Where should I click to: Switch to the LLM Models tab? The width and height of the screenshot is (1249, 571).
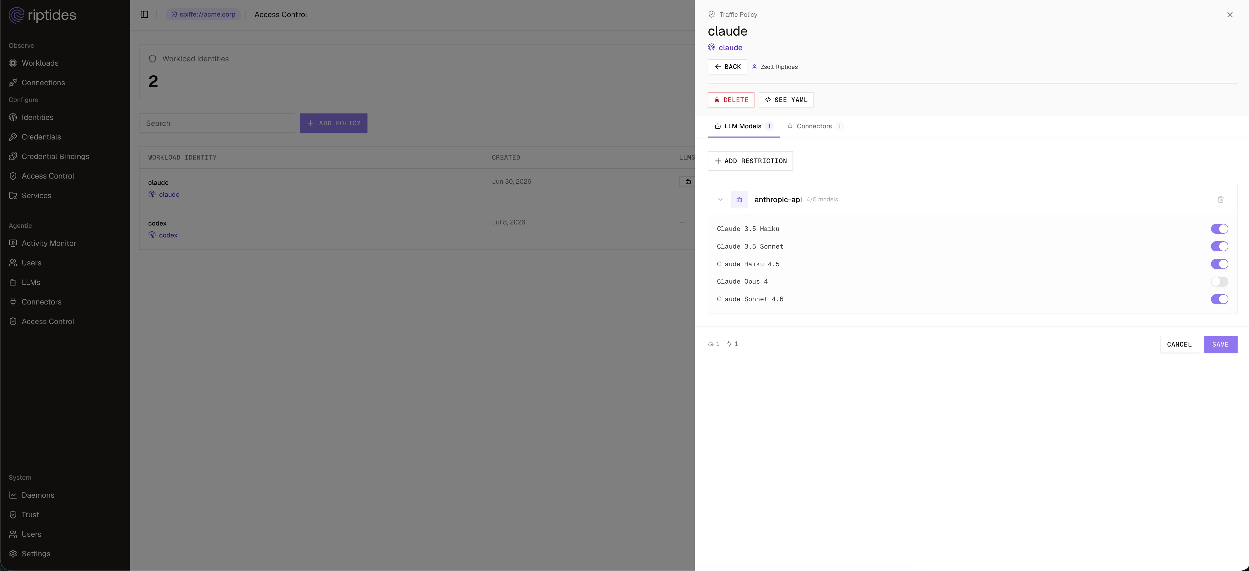click(x=743, y=126)
